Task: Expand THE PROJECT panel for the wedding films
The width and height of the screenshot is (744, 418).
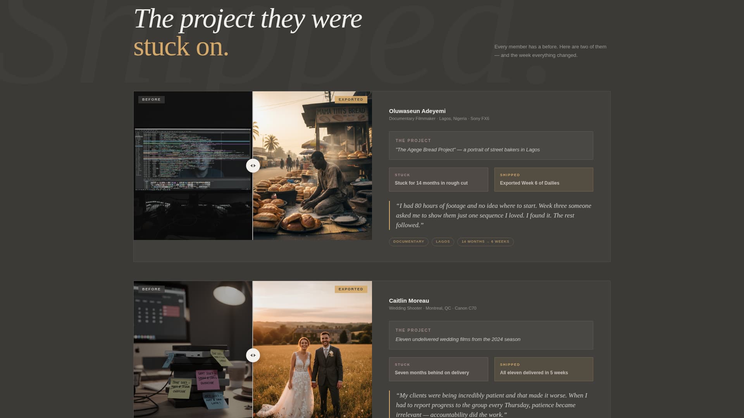Action: 491,335
